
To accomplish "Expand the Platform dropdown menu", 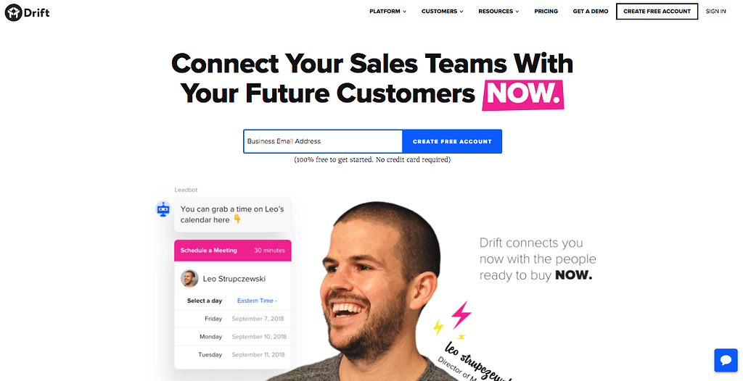I will point(387,12).
